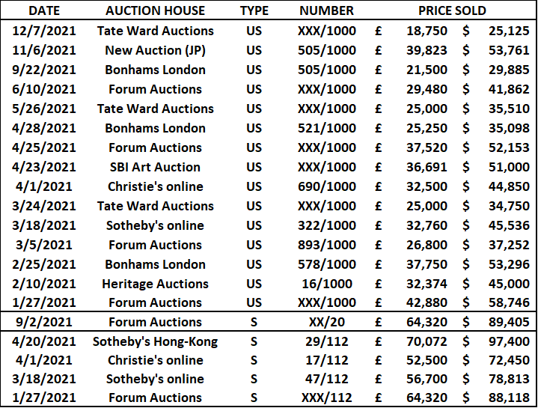Click the Heritage Auctions cell

[x=155, y=284]
